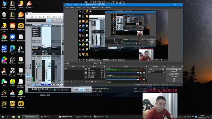The image size is (212, 119).
Task: Toggle Expander insert power in Studio One
Action: [x=40, y=28]
